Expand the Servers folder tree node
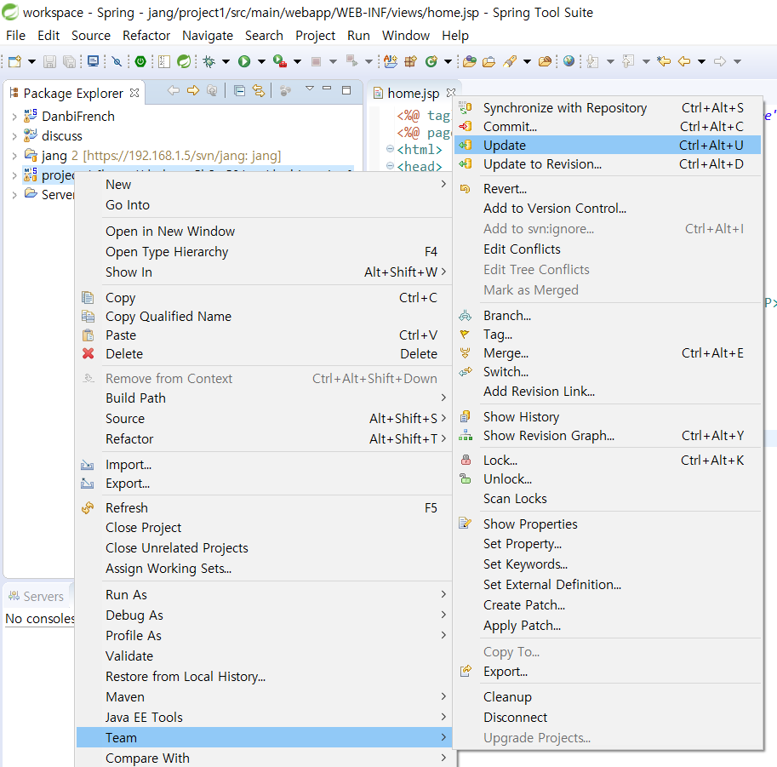This screenshot has width=777, height=767. (14, 195)
